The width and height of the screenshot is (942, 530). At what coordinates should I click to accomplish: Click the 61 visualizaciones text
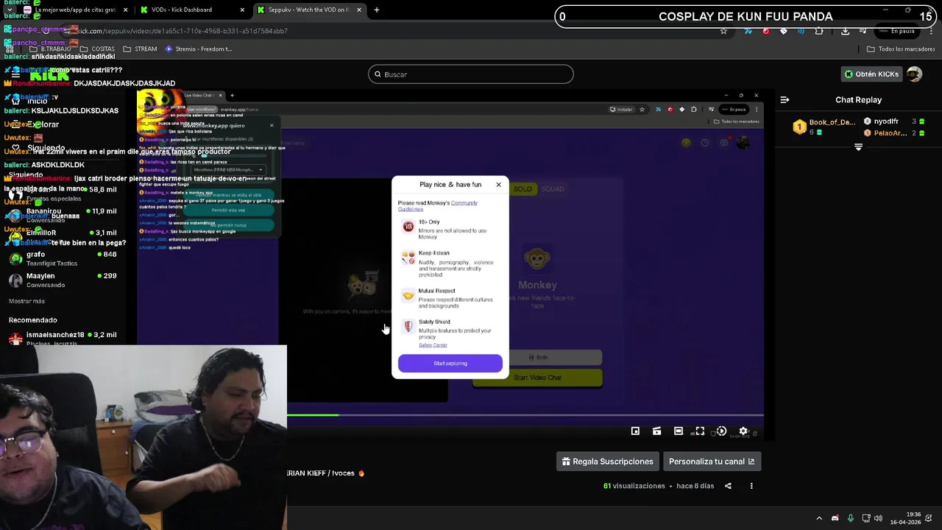(634, 486)
